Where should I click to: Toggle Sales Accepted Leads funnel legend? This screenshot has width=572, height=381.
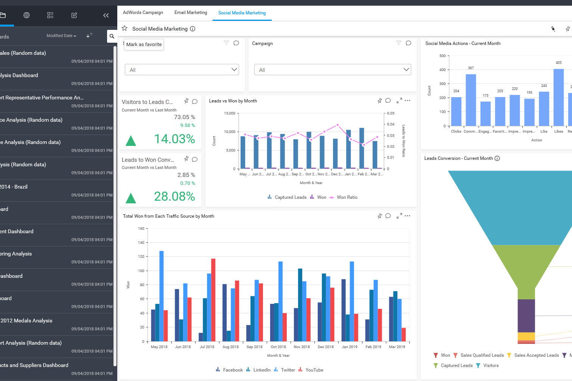[x=533, y=355]
